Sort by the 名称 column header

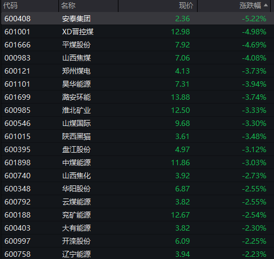pyautogui.click(x=68, y=5)
